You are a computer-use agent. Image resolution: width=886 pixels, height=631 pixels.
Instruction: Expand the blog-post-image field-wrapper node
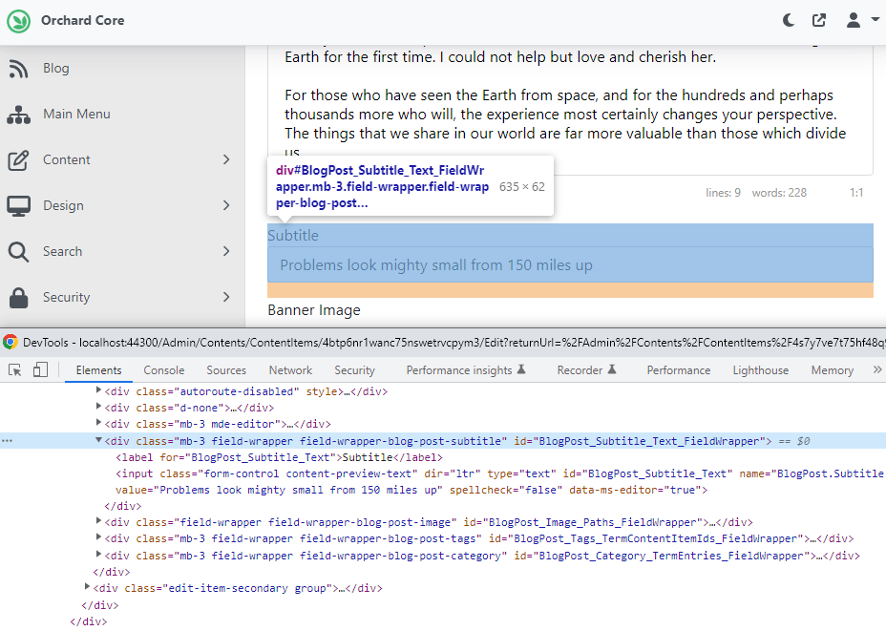point(98,521)
